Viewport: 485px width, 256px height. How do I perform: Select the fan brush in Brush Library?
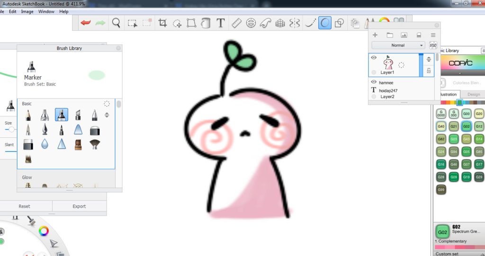click(x=95, y=144)
